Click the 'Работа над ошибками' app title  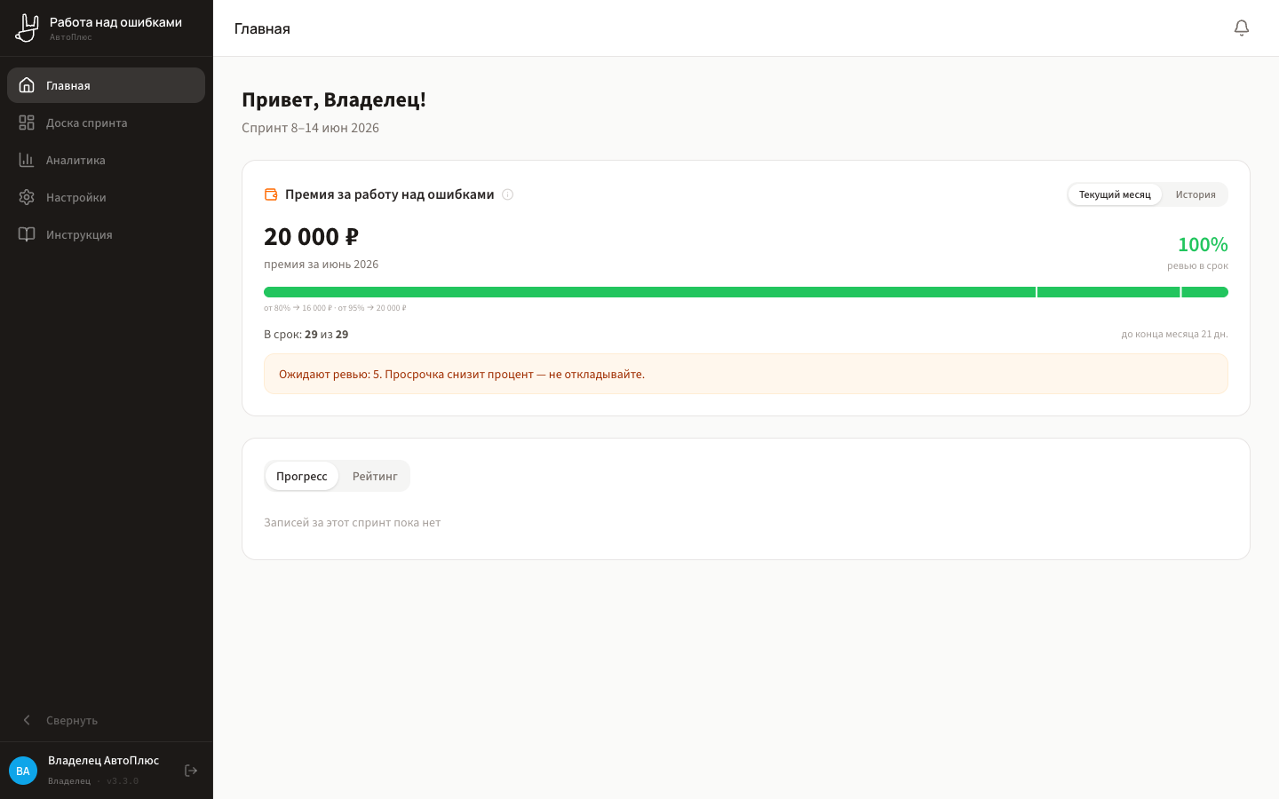click(115, 22)
